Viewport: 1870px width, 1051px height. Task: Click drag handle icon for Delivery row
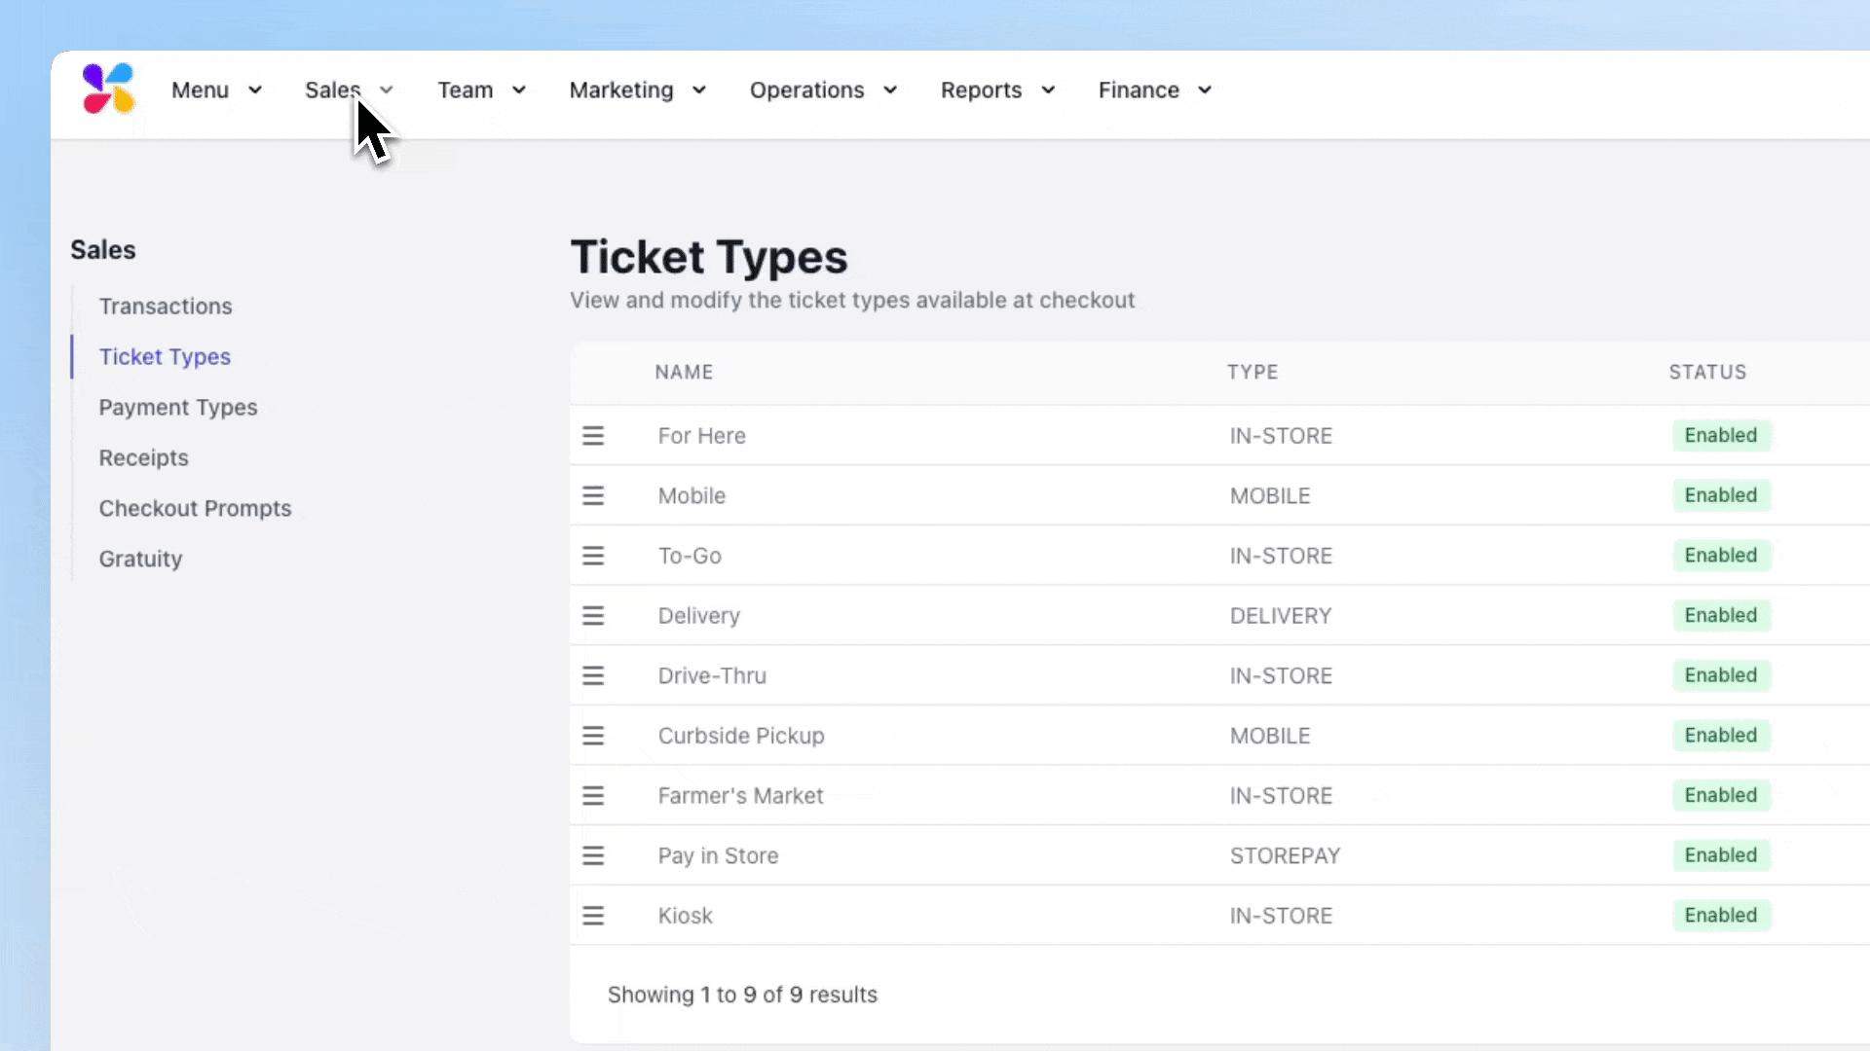coord(593,616)
